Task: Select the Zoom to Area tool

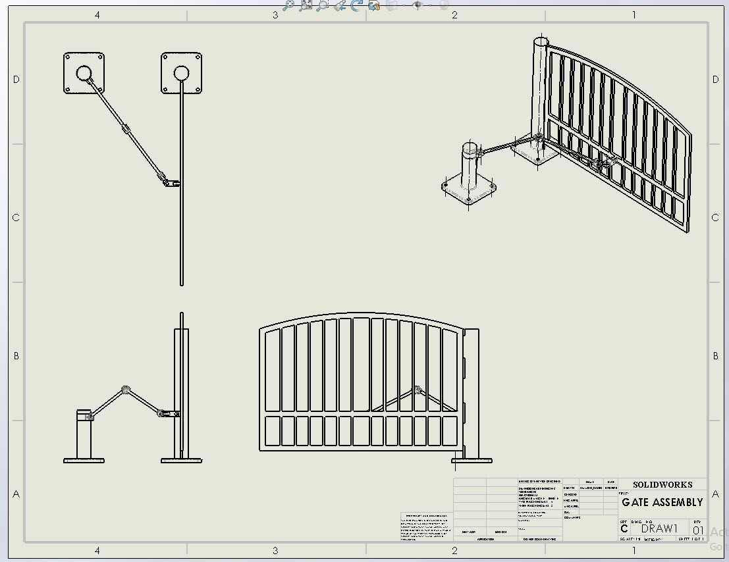Action: click(322, 5)
